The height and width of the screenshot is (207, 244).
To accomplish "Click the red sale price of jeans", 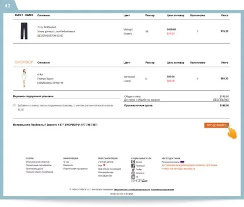I will pyautogui.click(x=171, y=33).
